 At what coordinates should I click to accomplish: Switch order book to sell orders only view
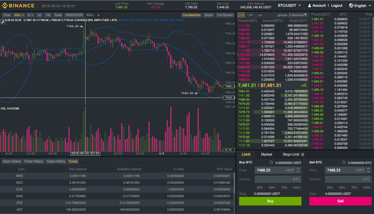tap(259, 15)
